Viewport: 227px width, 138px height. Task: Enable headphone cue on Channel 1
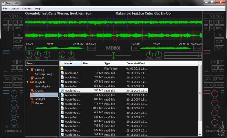(x=8, y=78)
